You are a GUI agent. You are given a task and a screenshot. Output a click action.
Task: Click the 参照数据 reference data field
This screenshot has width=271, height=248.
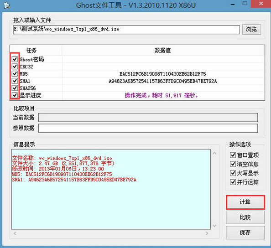pyautogui.click(x=148, y=128)
